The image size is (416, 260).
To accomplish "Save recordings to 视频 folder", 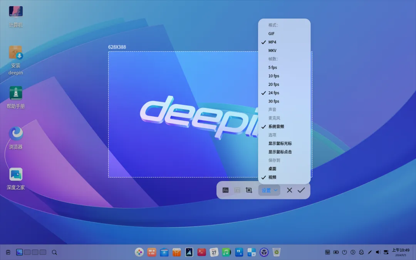I will (284, 177).
